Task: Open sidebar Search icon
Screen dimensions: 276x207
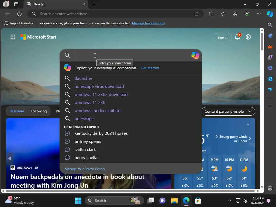Action: [270, 25]
